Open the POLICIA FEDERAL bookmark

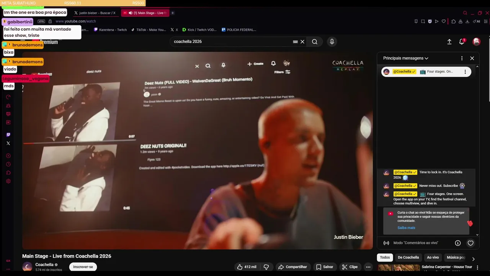[238, 30]
